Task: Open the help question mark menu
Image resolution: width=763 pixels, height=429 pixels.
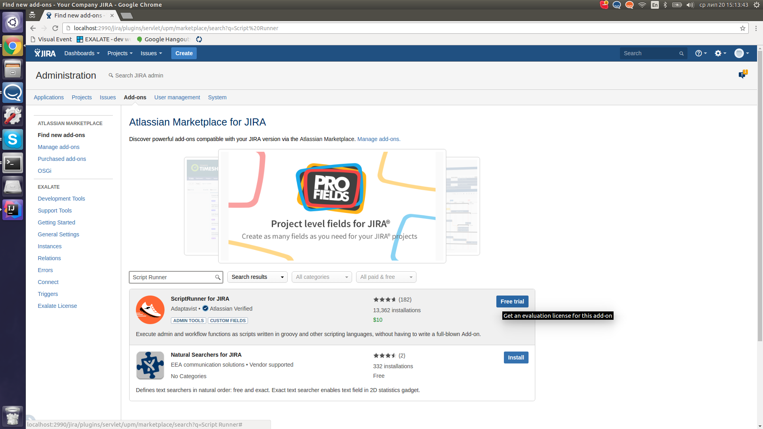Action: click(701, 53)
